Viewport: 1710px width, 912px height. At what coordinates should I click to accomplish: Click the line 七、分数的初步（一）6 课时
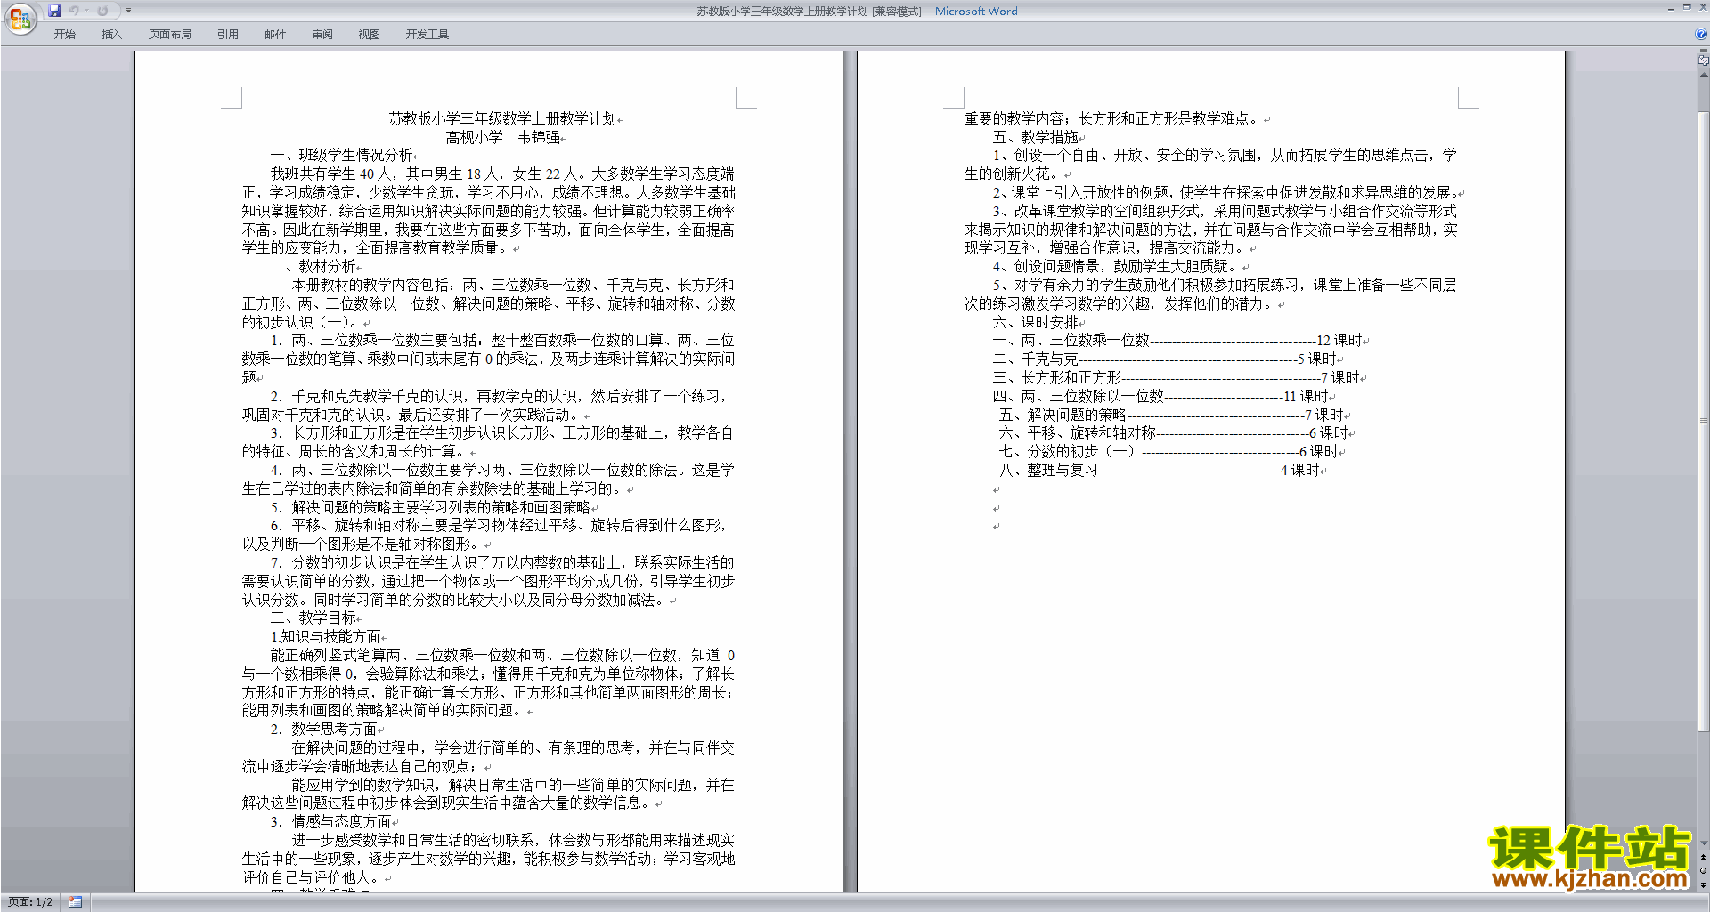coord(1169,451)
